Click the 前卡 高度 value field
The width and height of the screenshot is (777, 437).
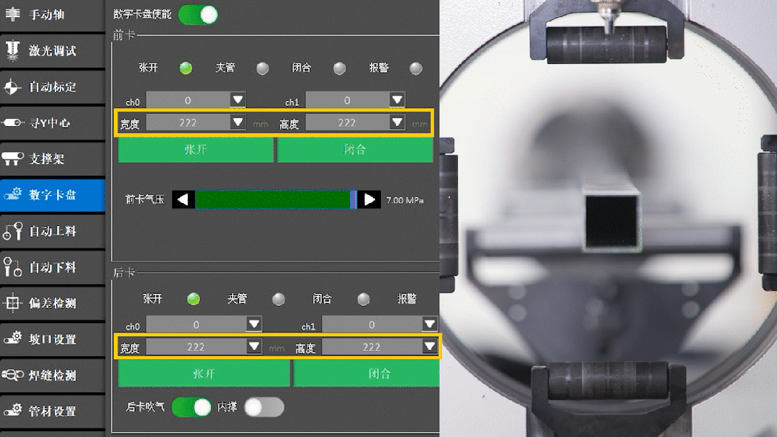(347, 123)
